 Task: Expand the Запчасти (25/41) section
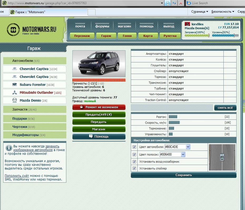pyautogui.click(x=35, y=109)
